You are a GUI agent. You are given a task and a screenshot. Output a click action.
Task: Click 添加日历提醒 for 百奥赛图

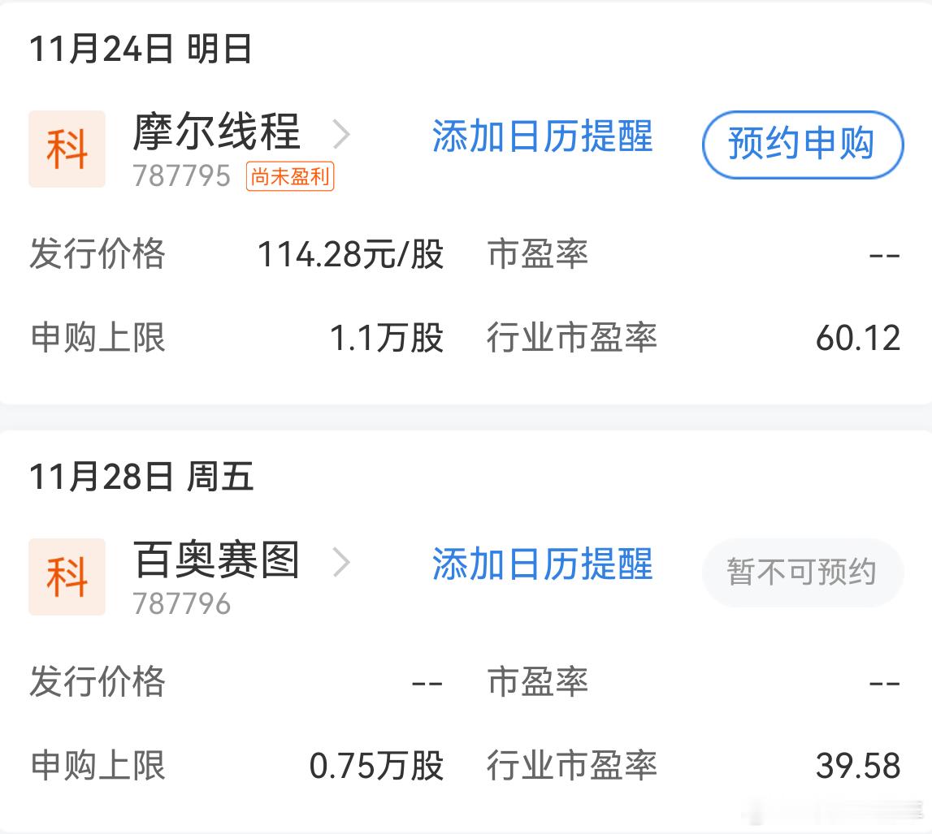pyautogui.click(x=543, y=566)
